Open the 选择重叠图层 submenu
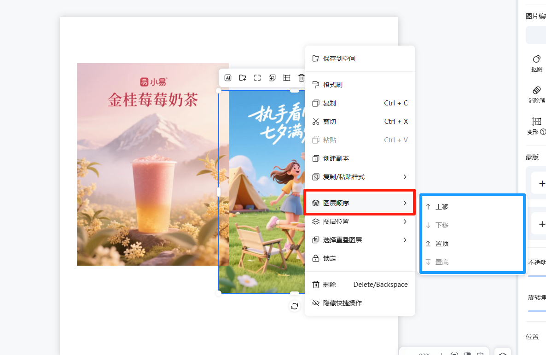The height and width of the screenshot is (355, 546). point(338,240)
